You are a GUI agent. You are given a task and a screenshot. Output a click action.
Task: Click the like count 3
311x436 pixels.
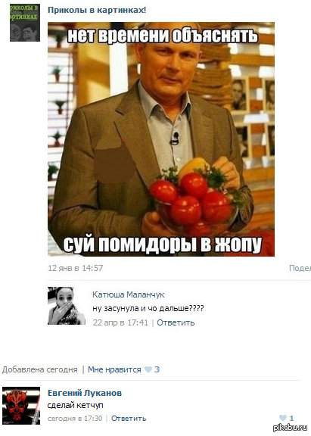[x=157, y=369]
